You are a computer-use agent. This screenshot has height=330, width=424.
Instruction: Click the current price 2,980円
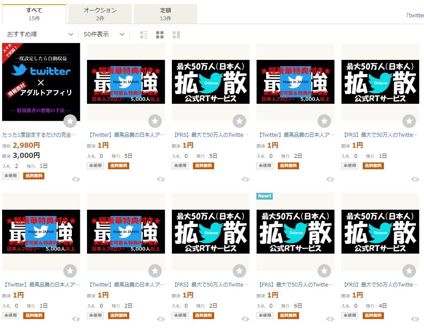26,145
